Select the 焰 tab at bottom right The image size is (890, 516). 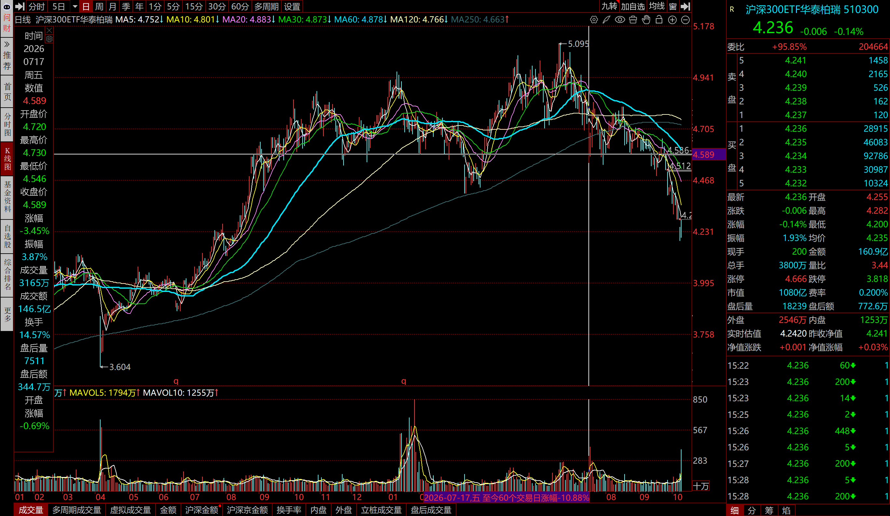point(786,510)
